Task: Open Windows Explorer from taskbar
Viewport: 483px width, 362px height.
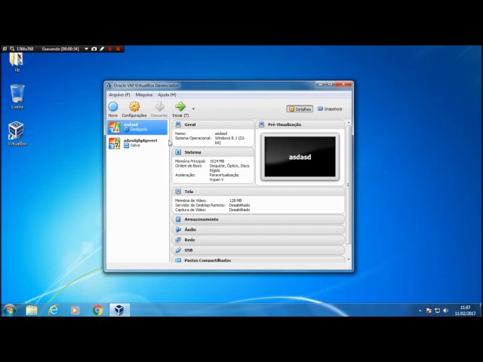Action: coord(32,310)
